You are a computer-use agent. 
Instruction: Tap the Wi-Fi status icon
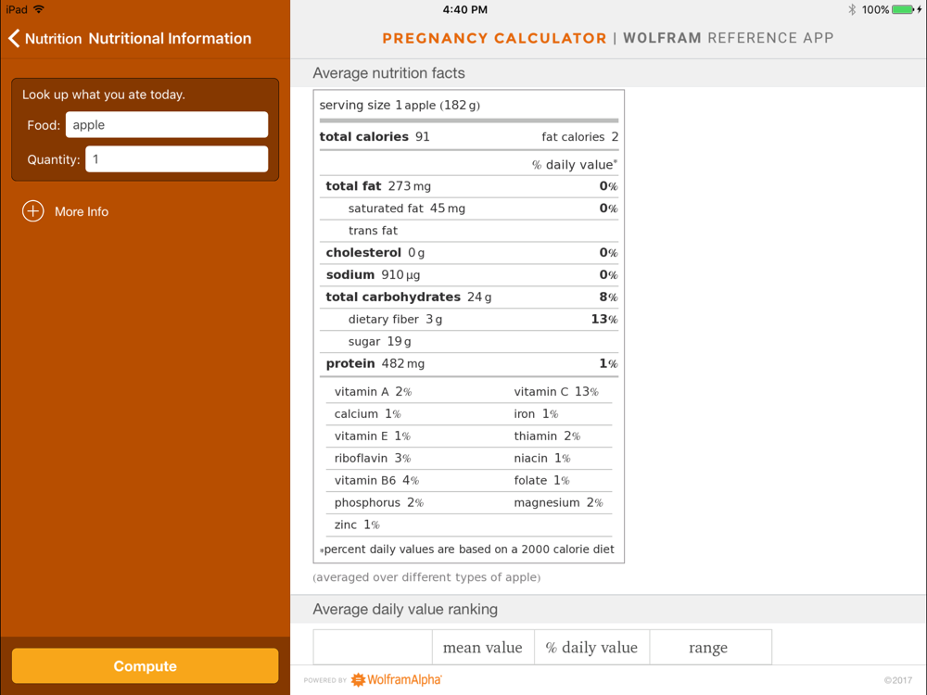coord(39,9)
